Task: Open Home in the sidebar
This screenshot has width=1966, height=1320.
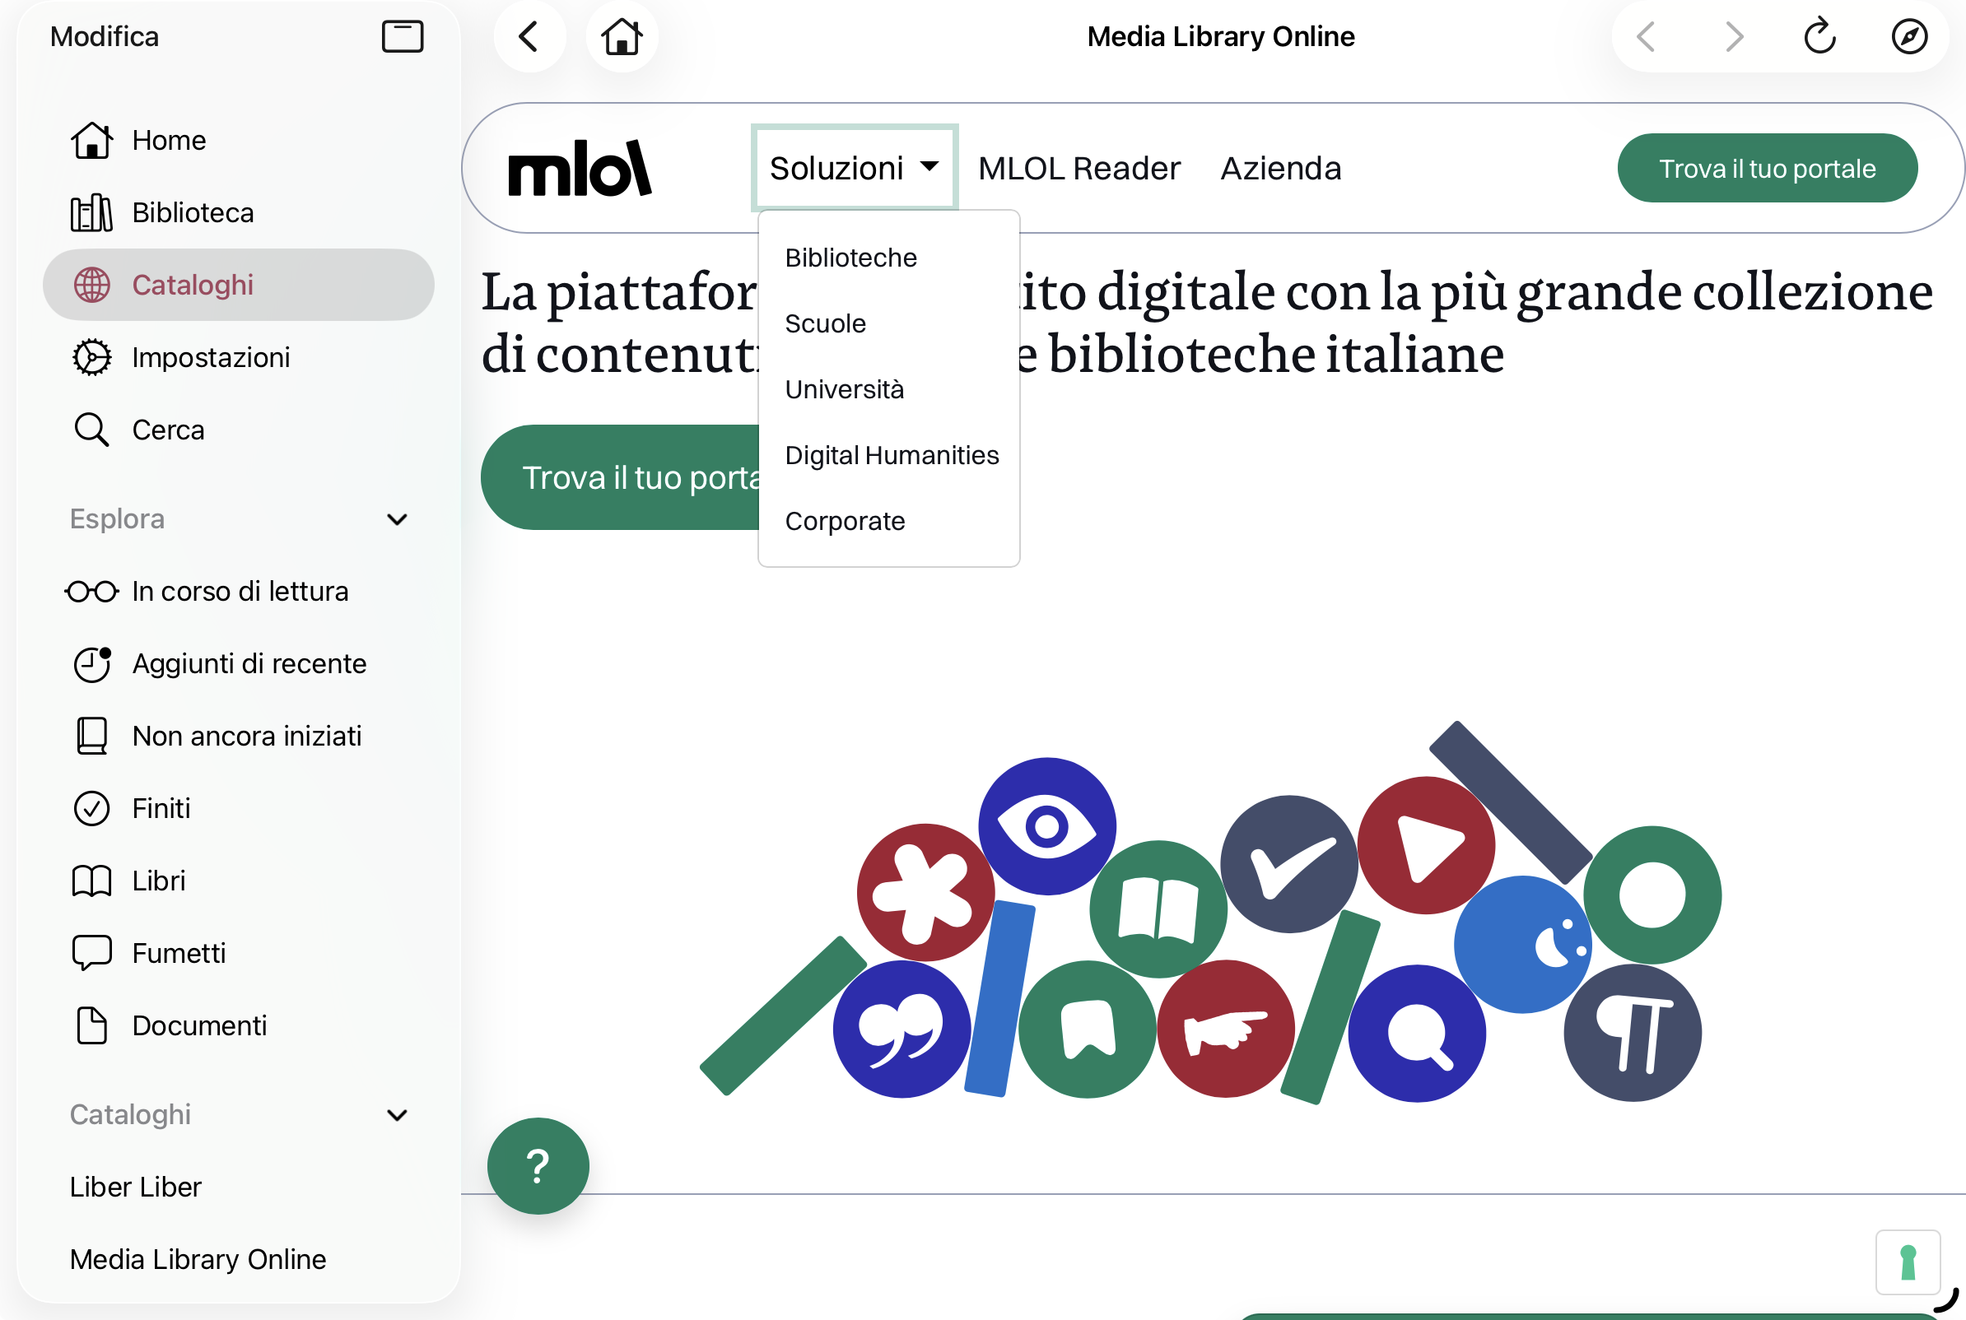Action: tap(238, 140)
